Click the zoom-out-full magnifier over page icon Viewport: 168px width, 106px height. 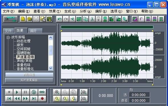pos(74,92)
